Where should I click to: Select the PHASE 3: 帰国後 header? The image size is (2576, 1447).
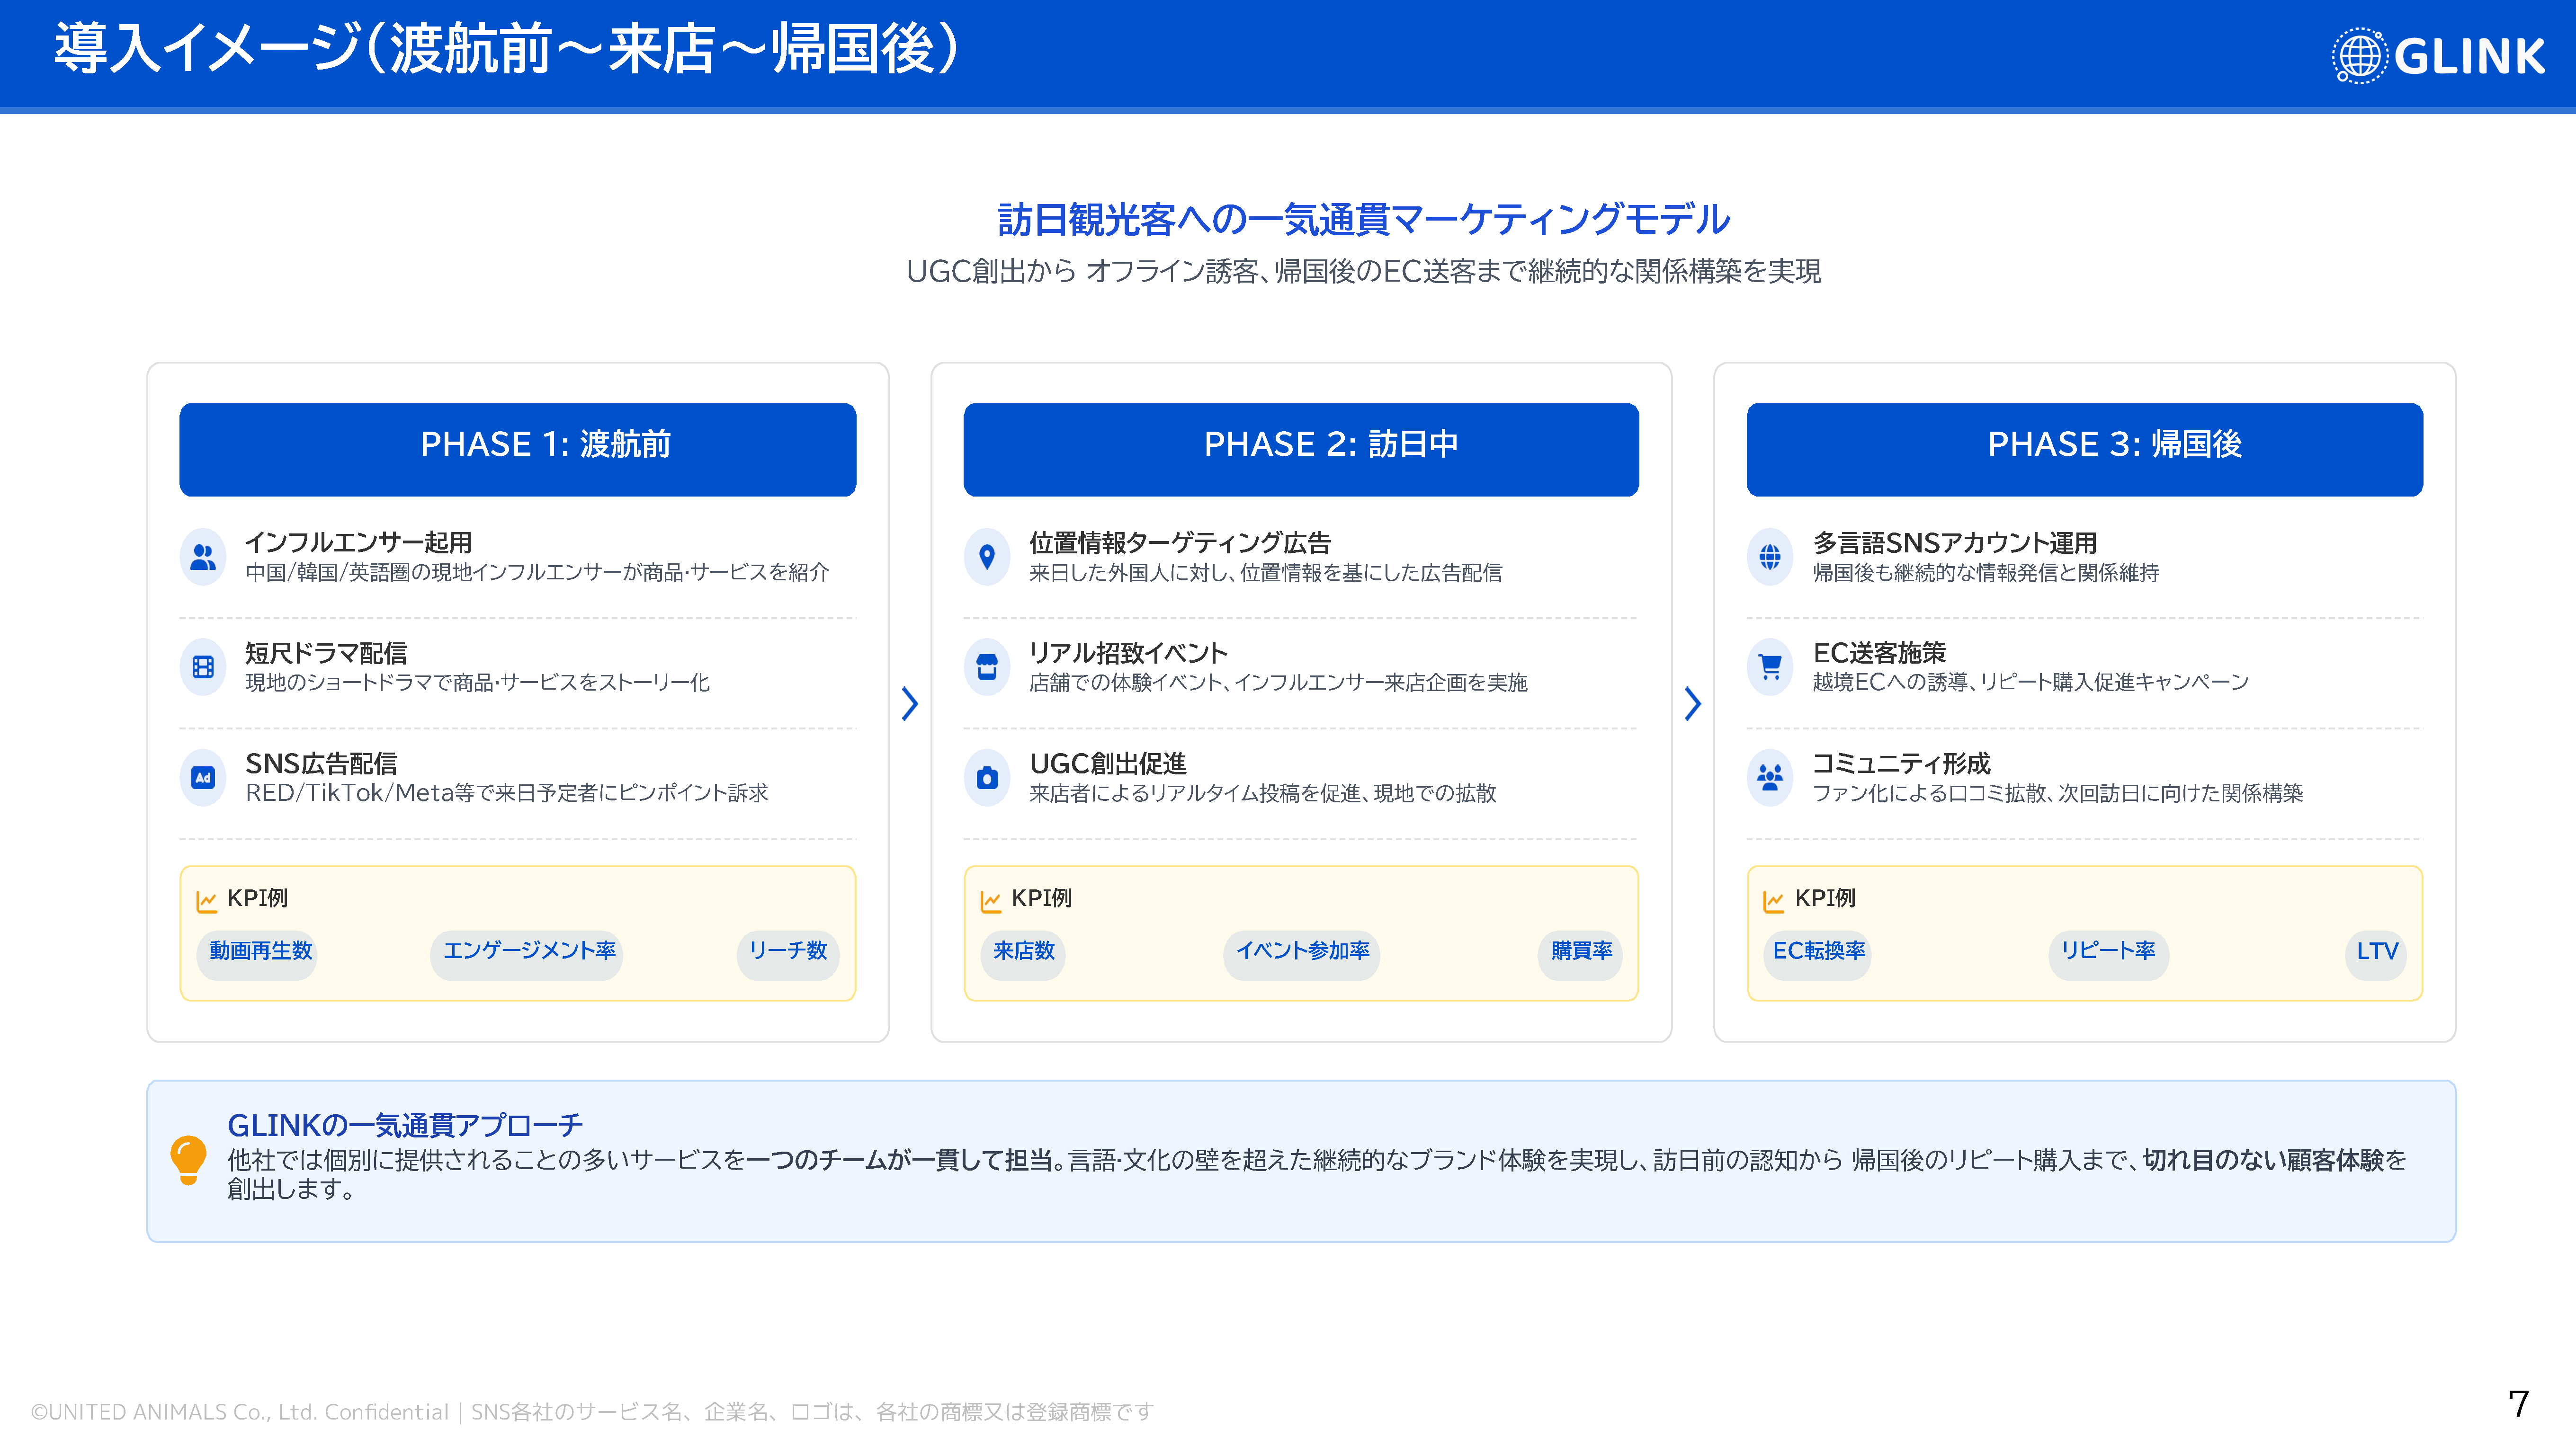(x=2084, y=449)
